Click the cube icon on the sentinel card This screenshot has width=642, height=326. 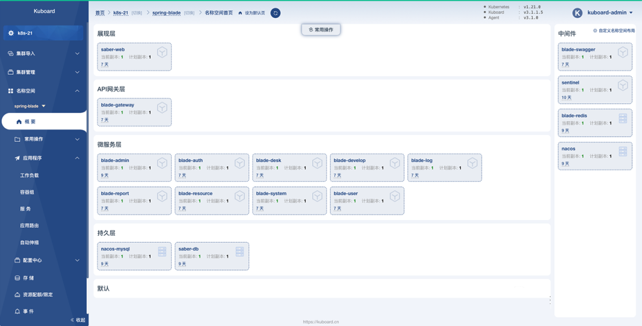pos(622,86)
